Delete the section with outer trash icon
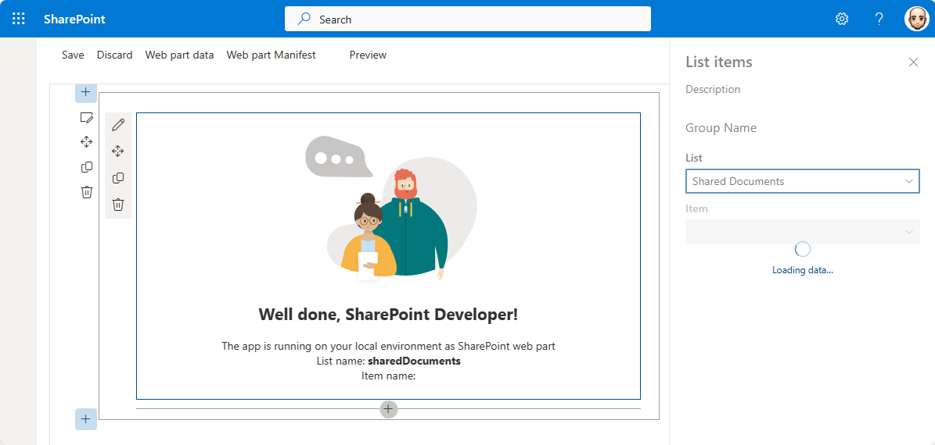The height and width of the screenshot is (445, 935). coord(87,191)
